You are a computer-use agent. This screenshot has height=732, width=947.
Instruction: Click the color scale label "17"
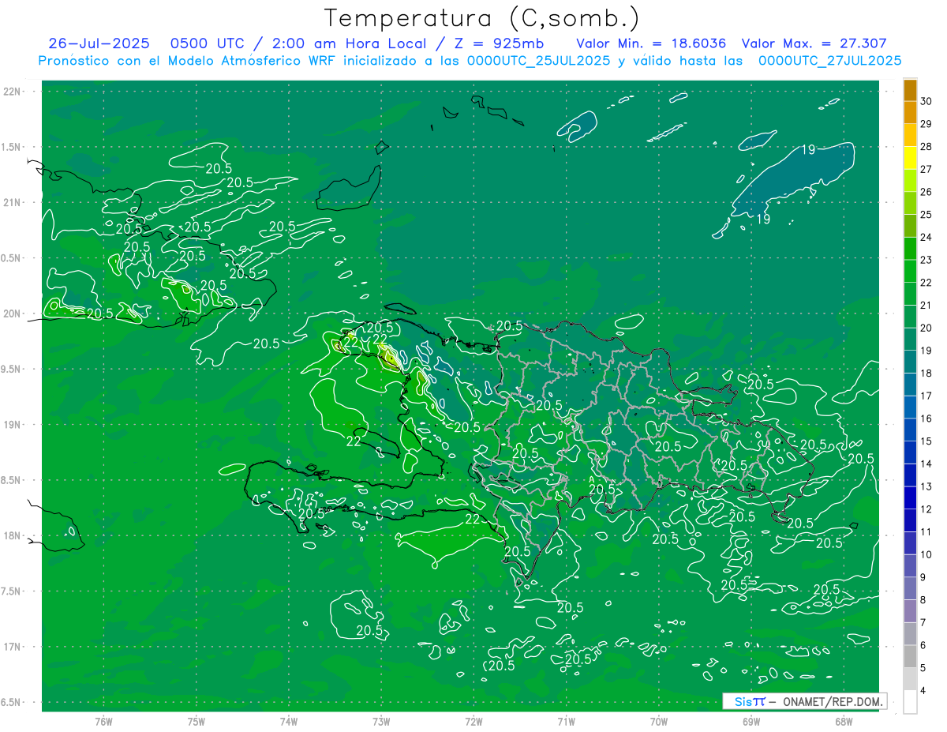click(x=926, y=396)
